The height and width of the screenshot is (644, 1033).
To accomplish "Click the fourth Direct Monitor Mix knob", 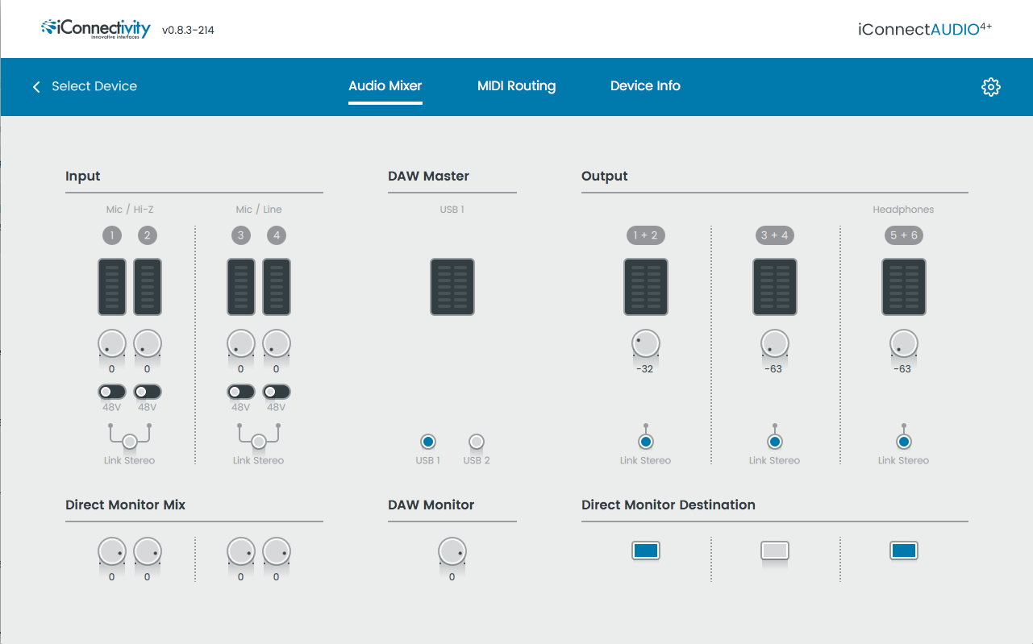I will [x=276, y=551].
